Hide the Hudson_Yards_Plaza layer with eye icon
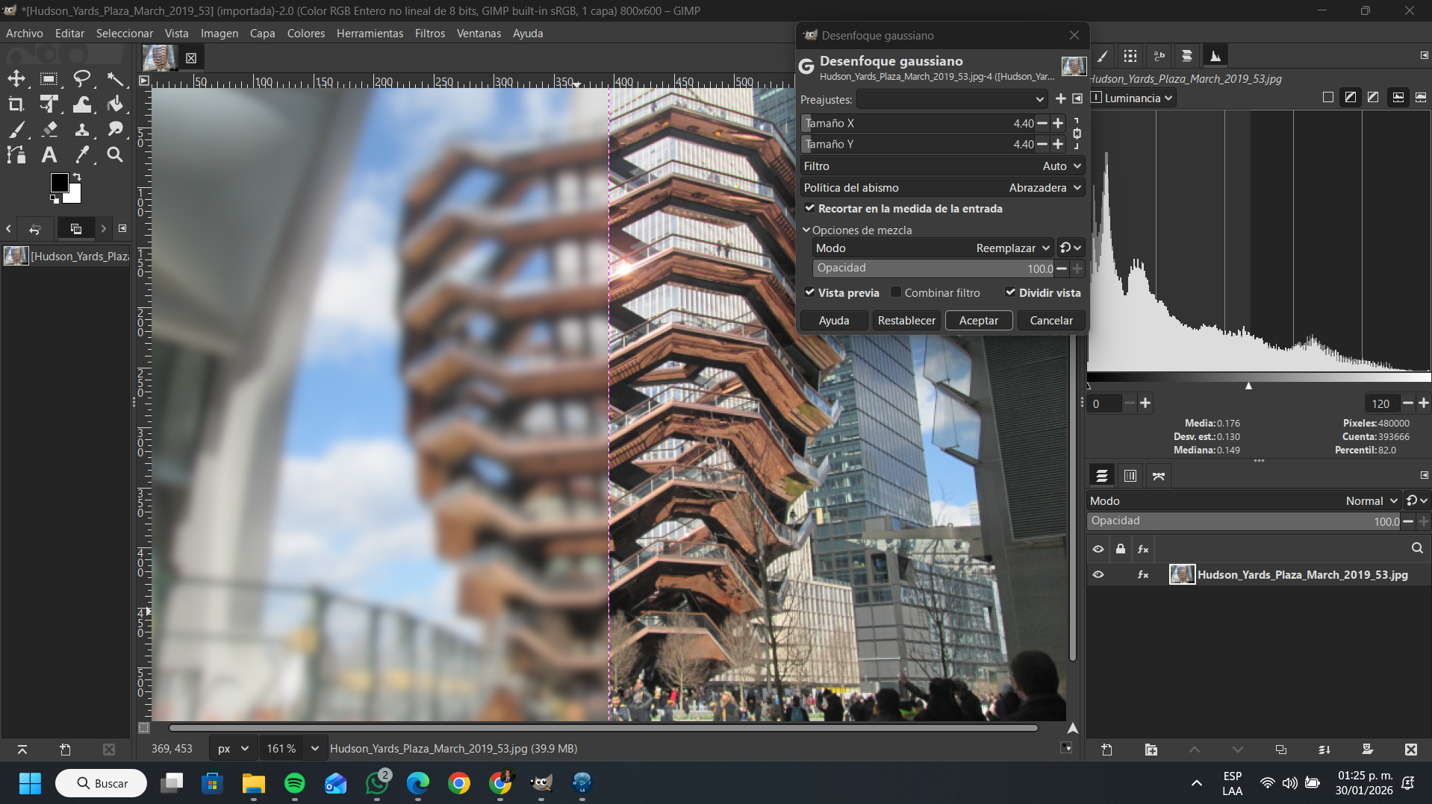The height and width of the screenshot is (804, 1432). coord(1098,575)
